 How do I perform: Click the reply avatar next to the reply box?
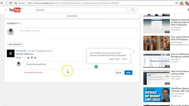(x=19, y=64)
